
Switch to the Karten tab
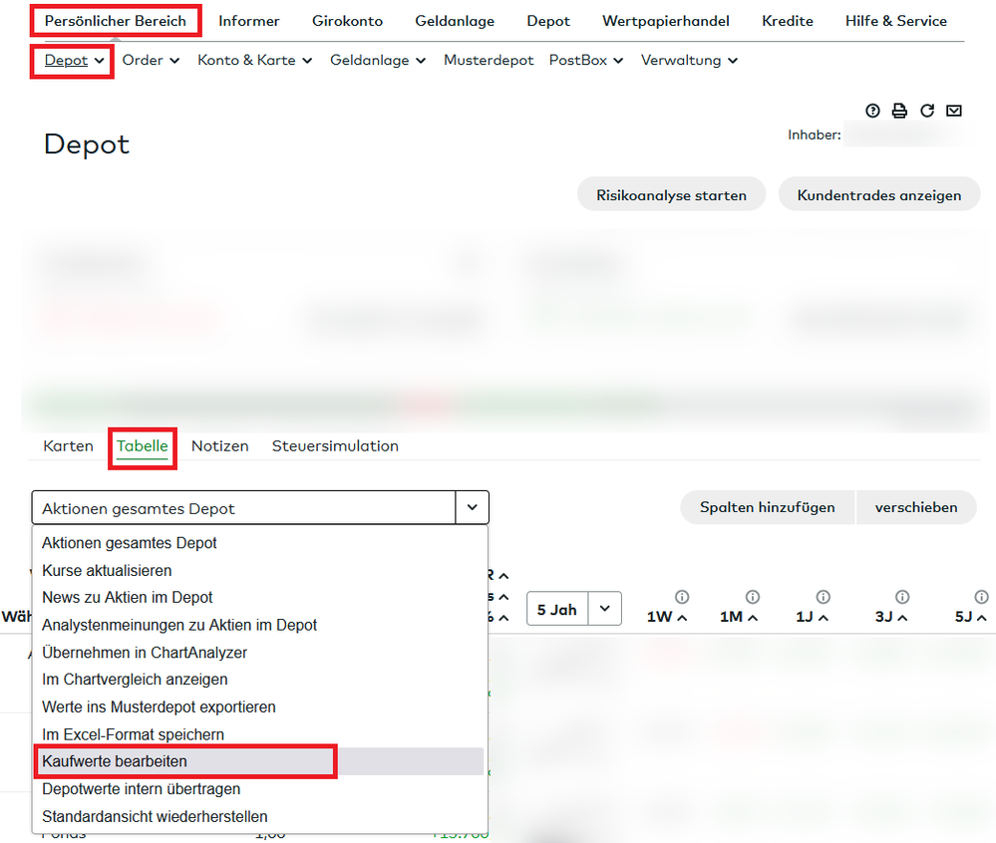[x=68, y=446]
